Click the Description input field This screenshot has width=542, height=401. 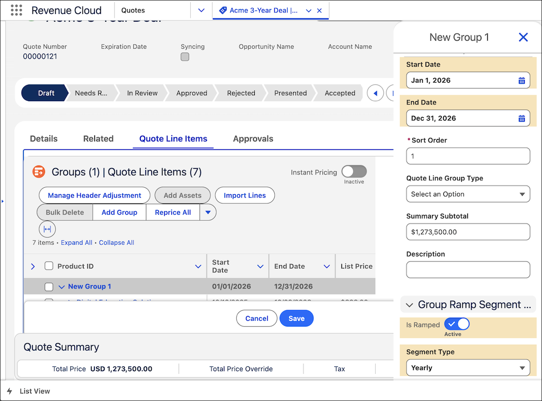[x=468, y=270]
